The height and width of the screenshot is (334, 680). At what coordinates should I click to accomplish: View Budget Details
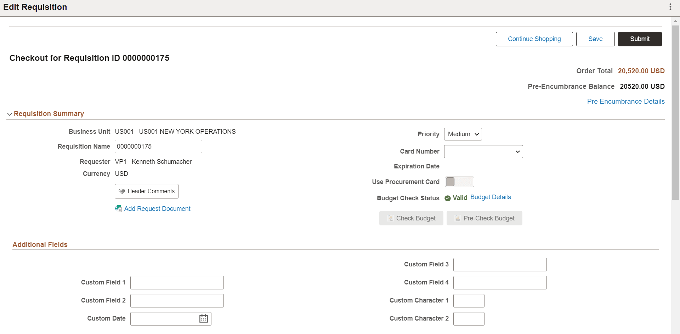pyautogui.click(x=491, y=197)
